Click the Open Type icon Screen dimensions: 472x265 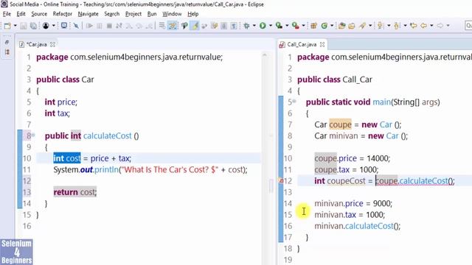pos(341,26)
